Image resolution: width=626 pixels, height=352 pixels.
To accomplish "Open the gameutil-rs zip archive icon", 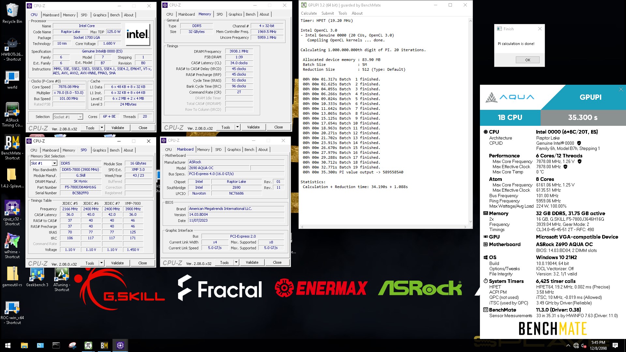I will click(x=12, y=277).
